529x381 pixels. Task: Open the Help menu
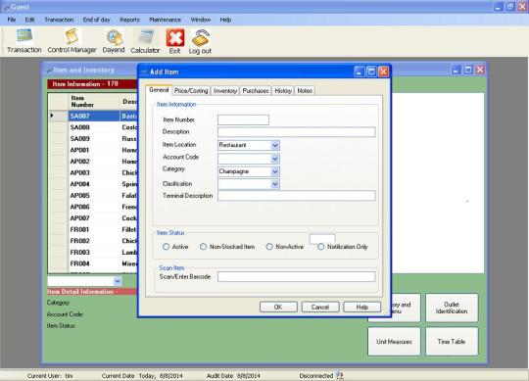pyautogui.click(x=225, y=20)
